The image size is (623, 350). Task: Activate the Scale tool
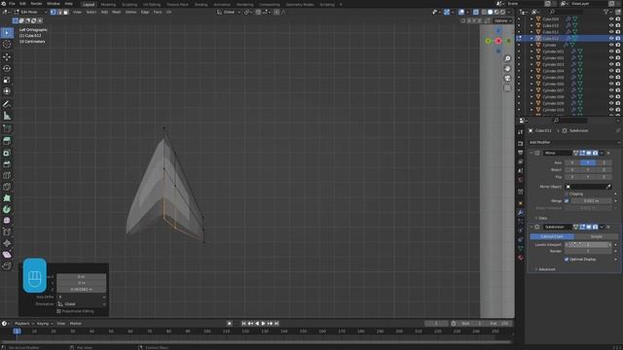(x=7, y=80)
